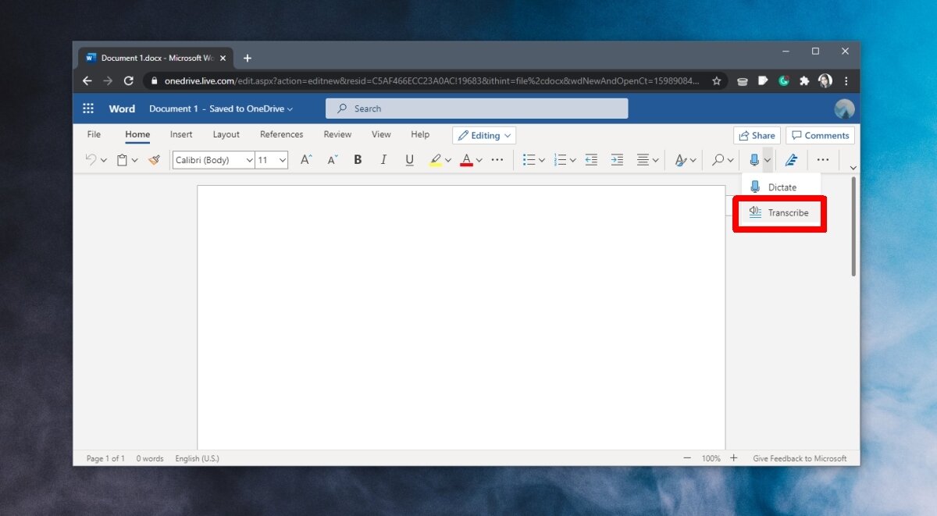Open the Dictate microphone tool
Screen dimensions: 937x516
click(778, 187)
